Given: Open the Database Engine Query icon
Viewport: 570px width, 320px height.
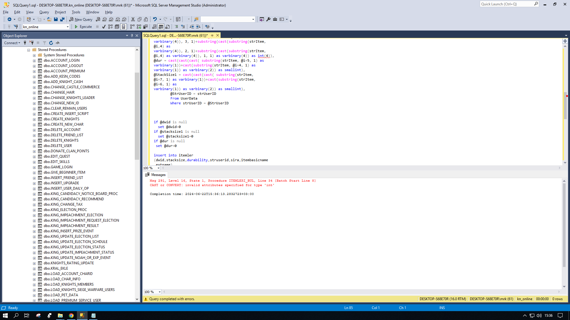Looking at the screenshot, I should [x=98, y=19].
